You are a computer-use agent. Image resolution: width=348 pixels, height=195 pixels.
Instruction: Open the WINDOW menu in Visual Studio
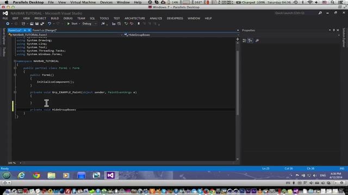coord(194,18)
